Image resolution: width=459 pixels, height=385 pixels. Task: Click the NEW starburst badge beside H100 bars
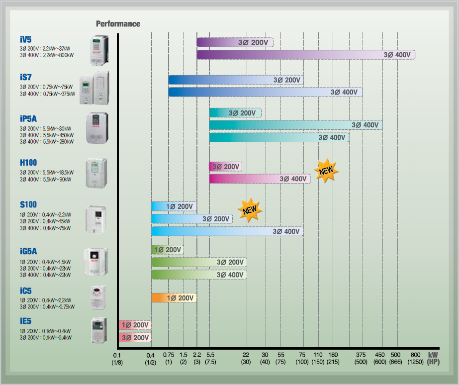[x=326, y=171]
